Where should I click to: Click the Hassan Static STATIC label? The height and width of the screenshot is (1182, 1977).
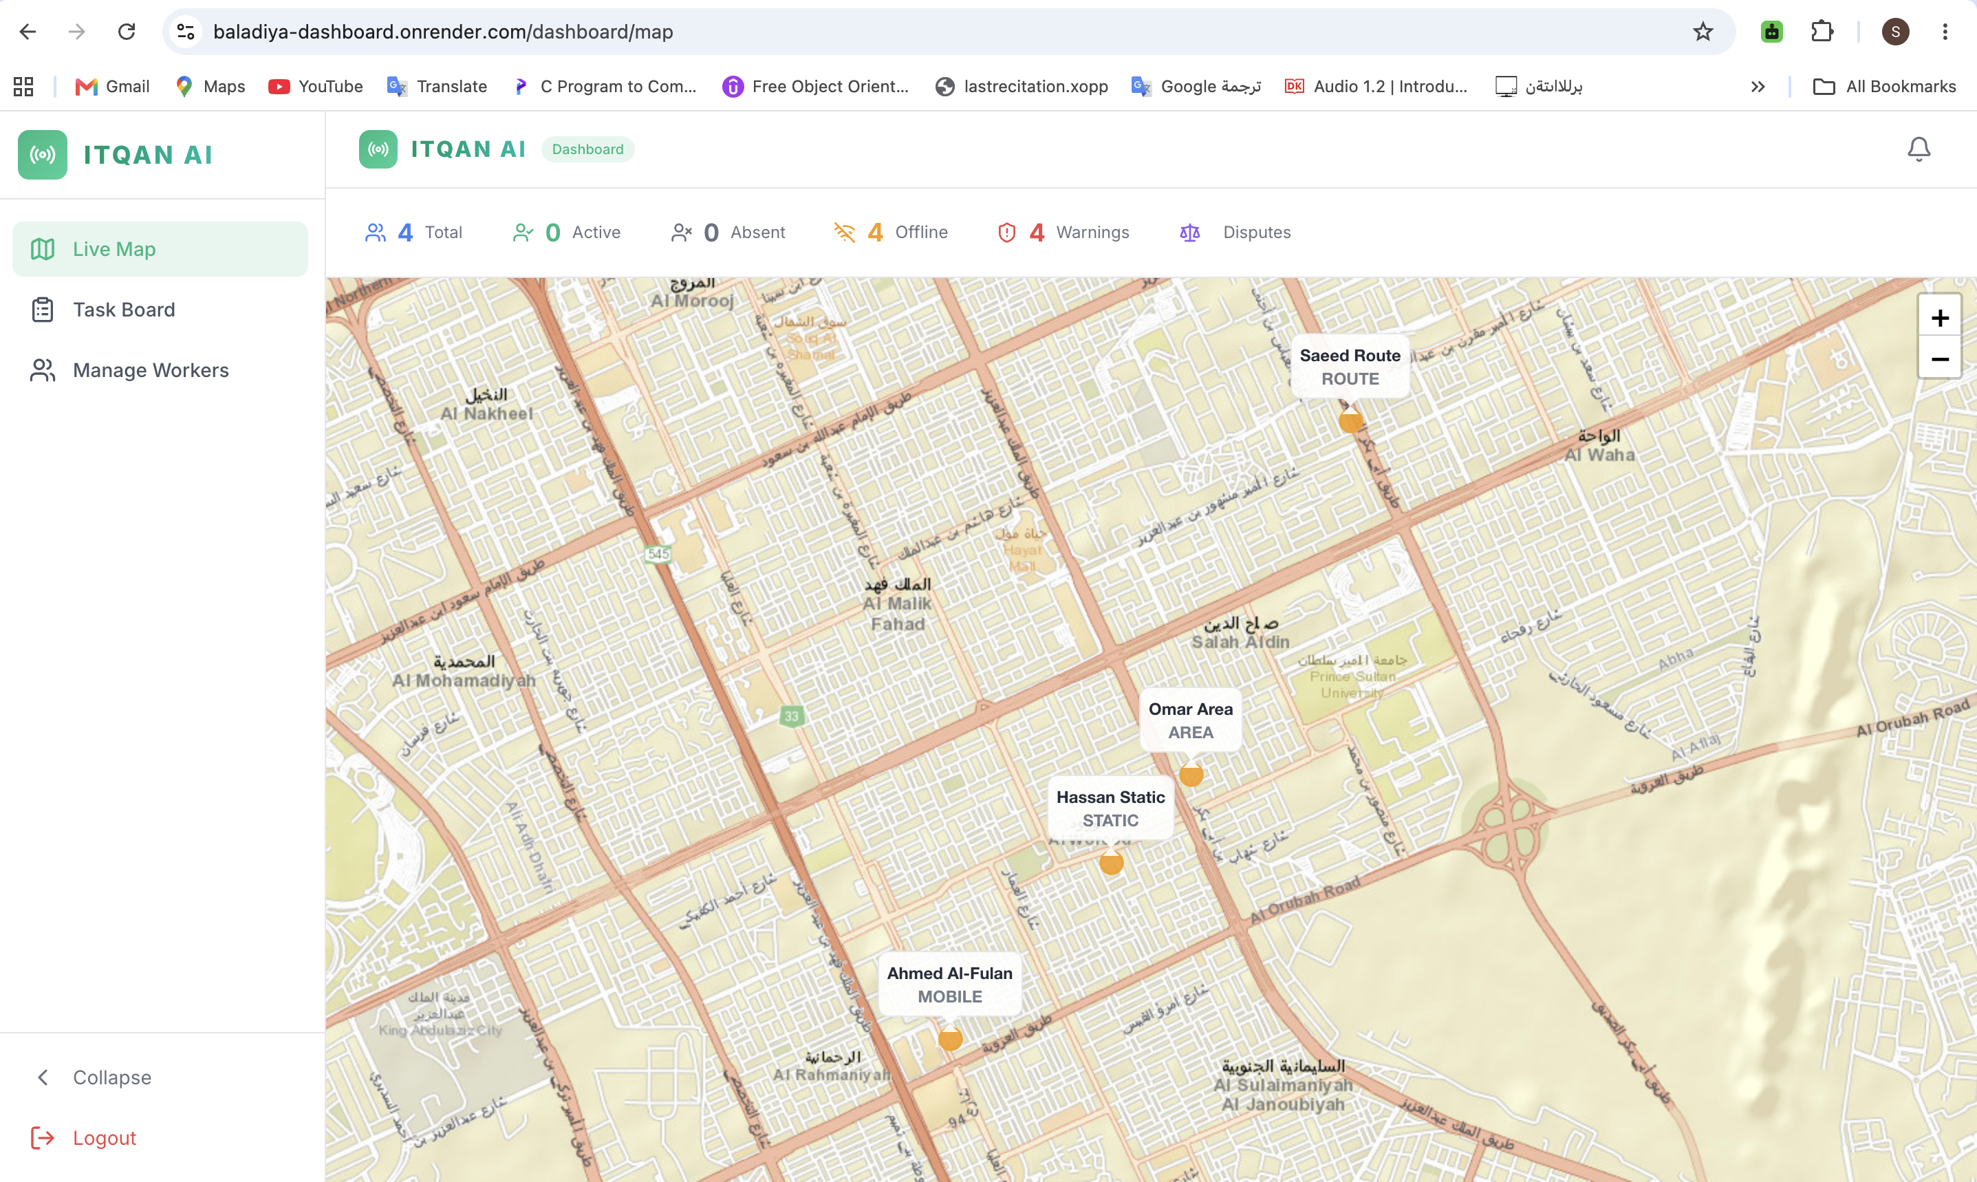coord(1111,808)
